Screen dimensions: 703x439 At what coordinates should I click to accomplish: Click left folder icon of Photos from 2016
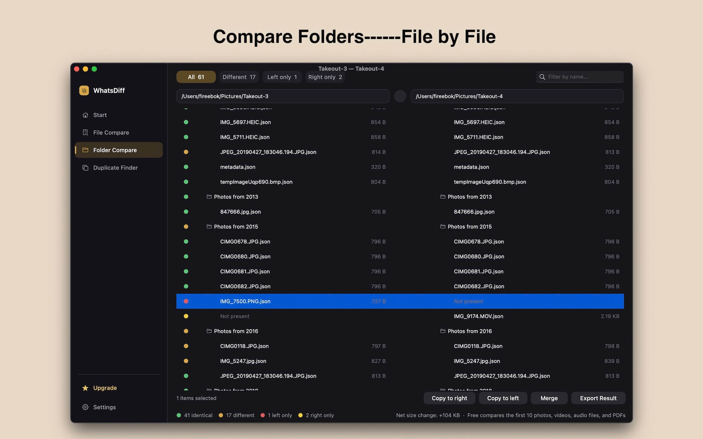(209, 331)
